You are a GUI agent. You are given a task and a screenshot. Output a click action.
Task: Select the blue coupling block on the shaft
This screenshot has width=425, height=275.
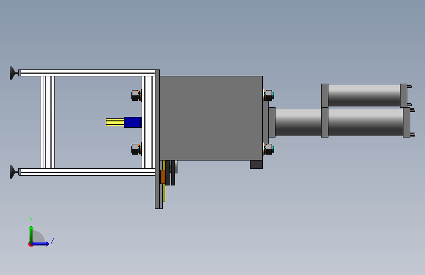tap(132, 122)
